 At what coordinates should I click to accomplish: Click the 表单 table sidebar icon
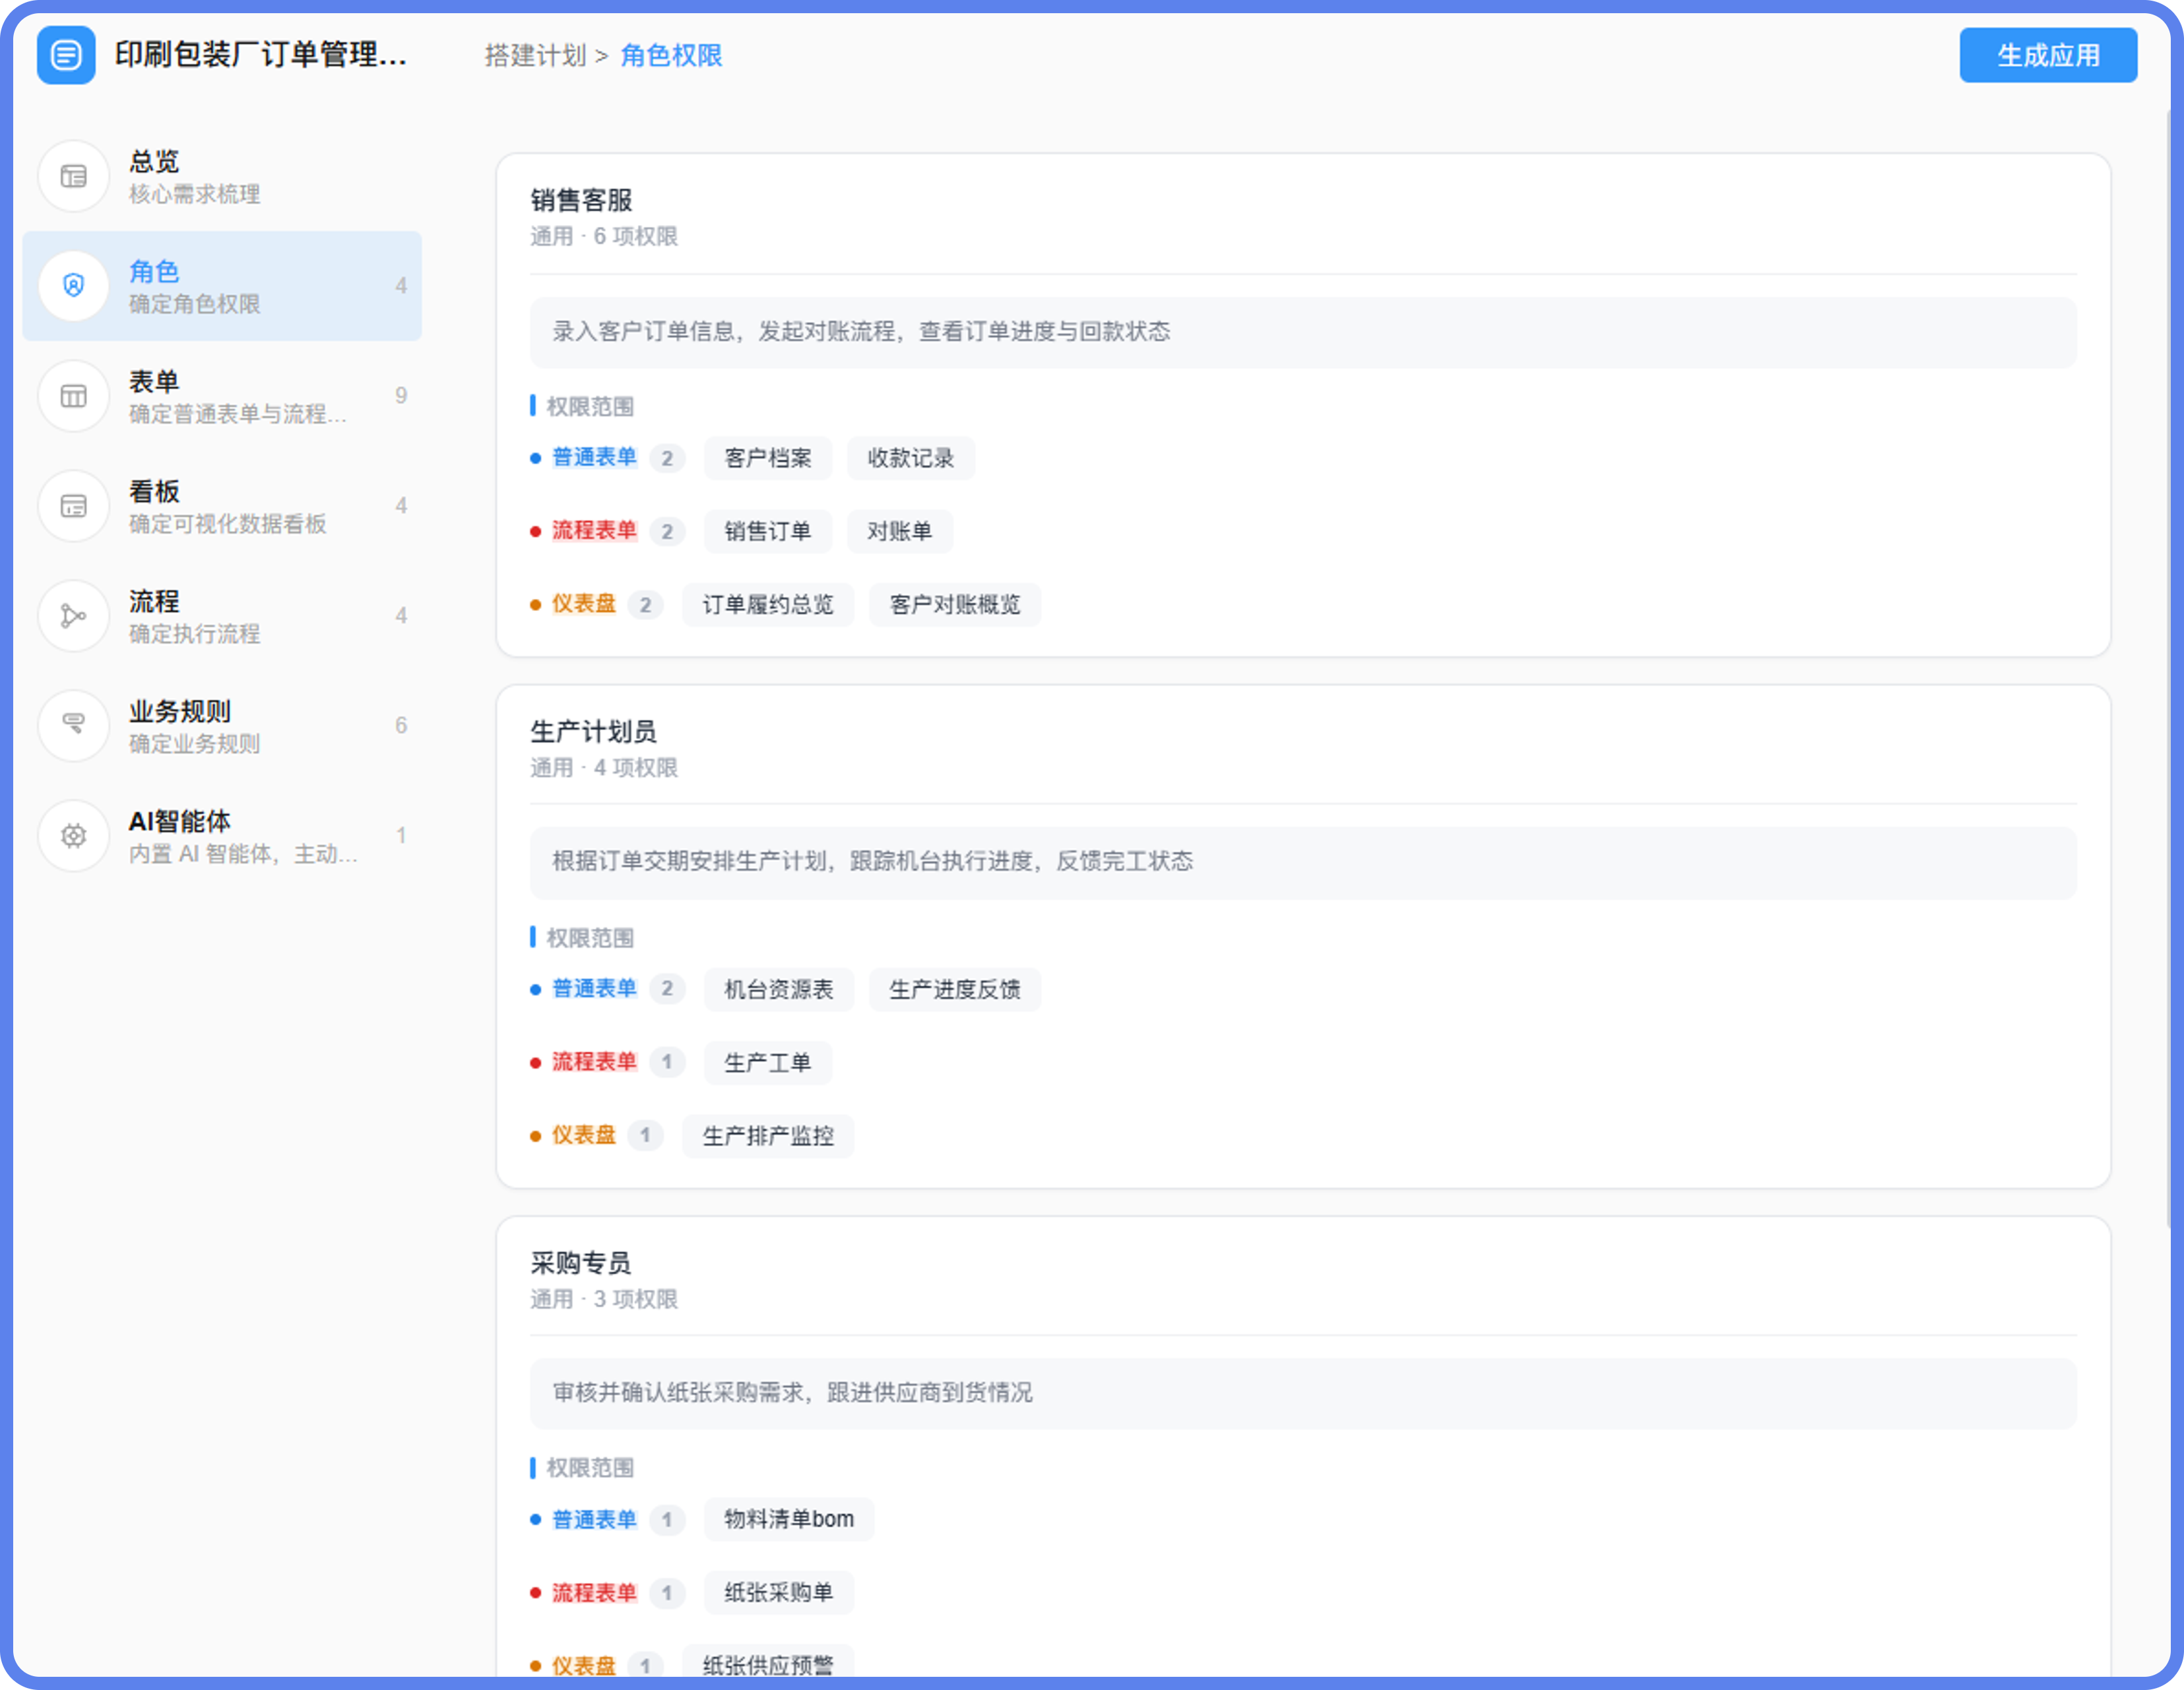73,396
